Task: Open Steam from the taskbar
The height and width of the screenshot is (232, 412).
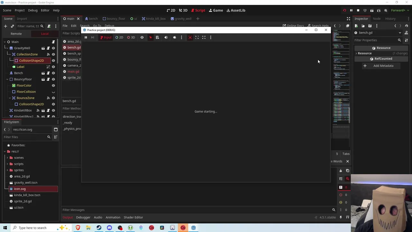Action: point(99,228)
